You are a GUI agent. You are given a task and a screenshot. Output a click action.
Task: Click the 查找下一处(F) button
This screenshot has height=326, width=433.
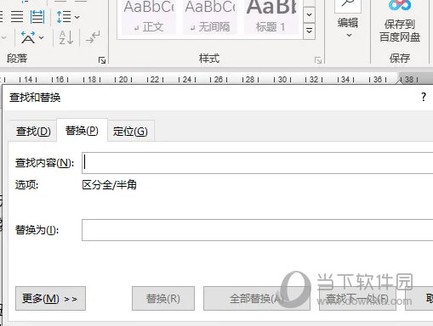(x=357, y=299)
